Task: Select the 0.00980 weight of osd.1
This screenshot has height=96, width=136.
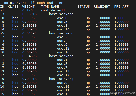Action: (30, 60)
